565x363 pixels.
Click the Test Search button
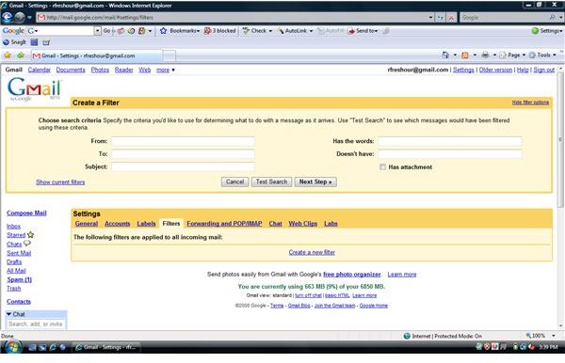tap(271, 181)
